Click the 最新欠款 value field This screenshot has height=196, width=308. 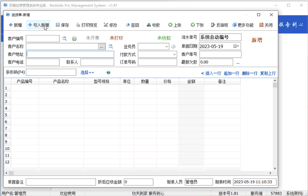pyautogui.click(x=216, y=62)
